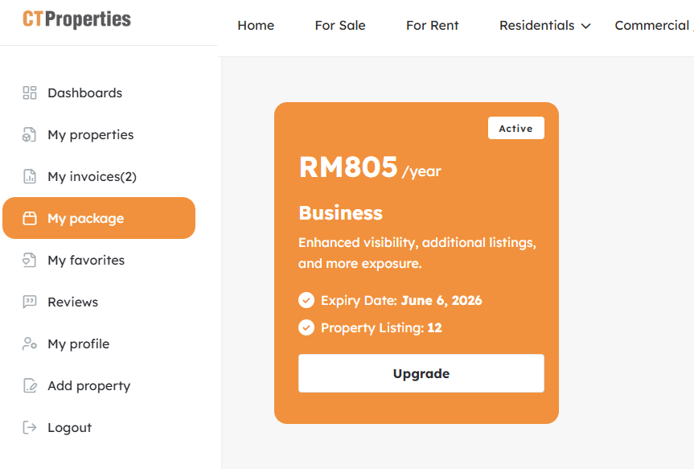Click the Active status badge
Viewport: 694px width, 469px height.
515,129
